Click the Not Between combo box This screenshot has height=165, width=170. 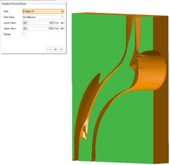[x=42, y=17]
